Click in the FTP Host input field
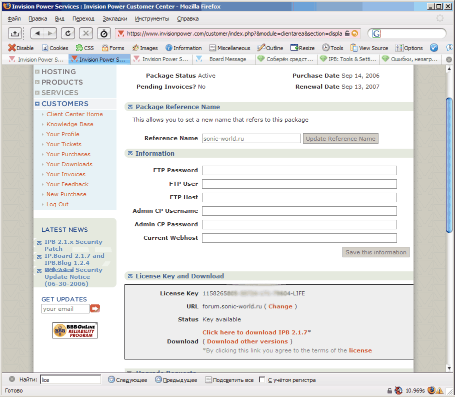Image resolution: width=455 pixels, height=397 pixels. (x=299, y=197)
